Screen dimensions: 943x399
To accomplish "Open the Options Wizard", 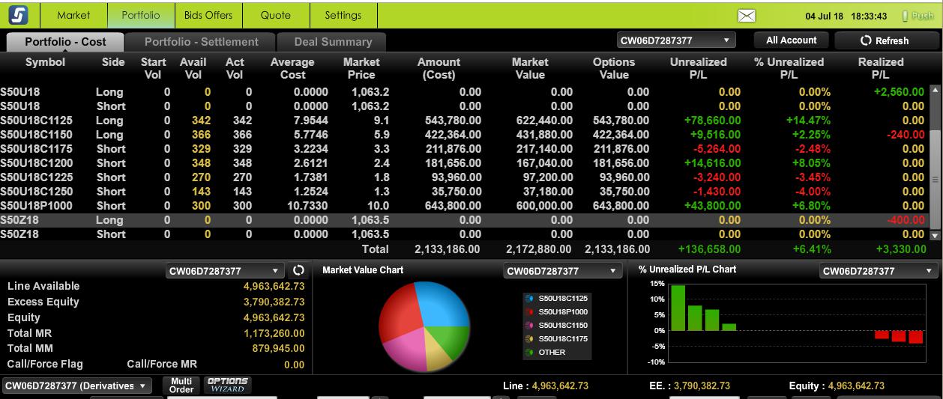I will (227, 385).
